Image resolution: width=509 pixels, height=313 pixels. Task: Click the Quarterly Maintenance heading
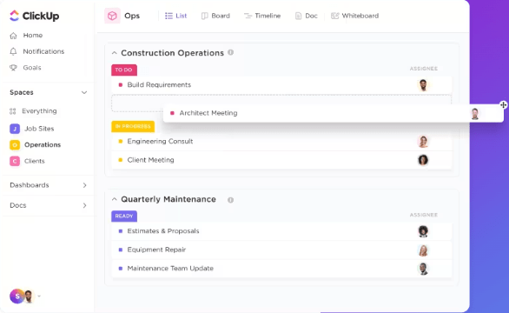pyautogui.click(x=169, y=199)
